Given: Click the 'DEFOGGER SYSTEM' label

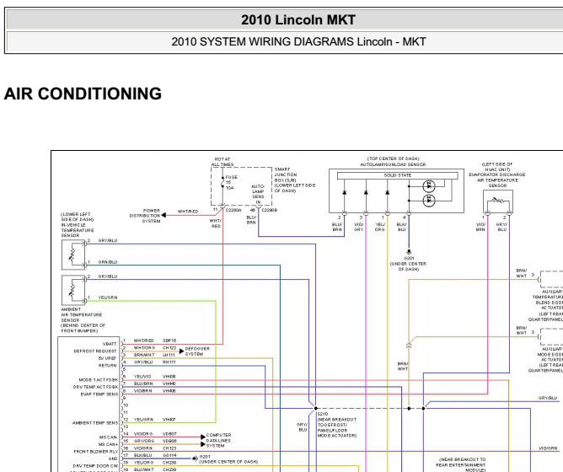Looking at the screenshot, I should click(197, 351).
